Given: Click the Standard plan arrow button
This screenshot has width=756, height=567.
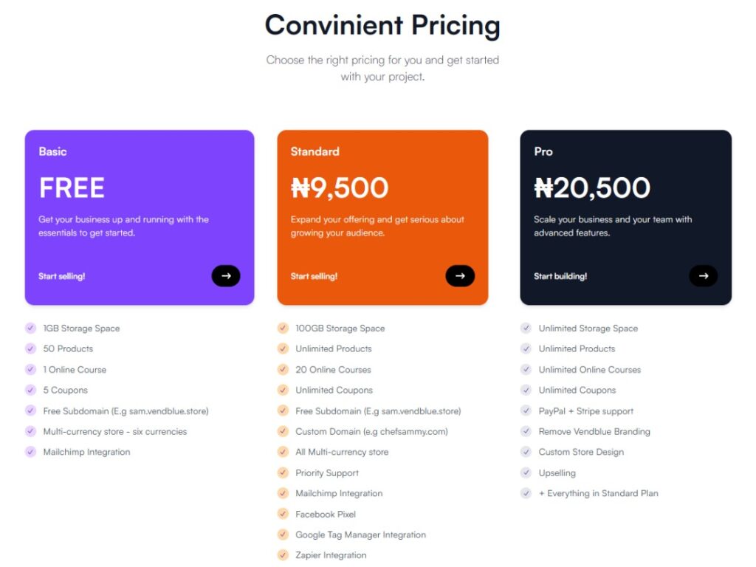Looking at the screenshot, I should [x=460, y=275].
